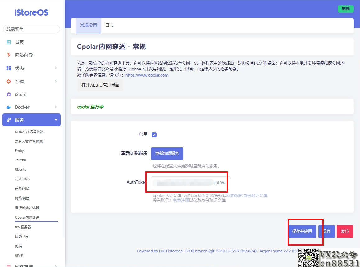
Task: Click the 保存 button
Action: 327,231
